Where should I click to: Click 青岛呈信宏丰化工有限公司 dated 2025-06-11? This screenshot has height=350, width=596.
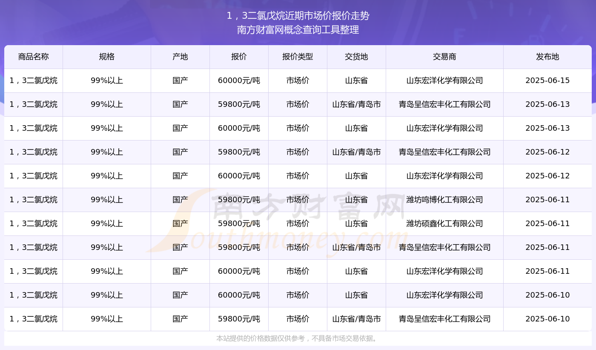pos(444,247)
